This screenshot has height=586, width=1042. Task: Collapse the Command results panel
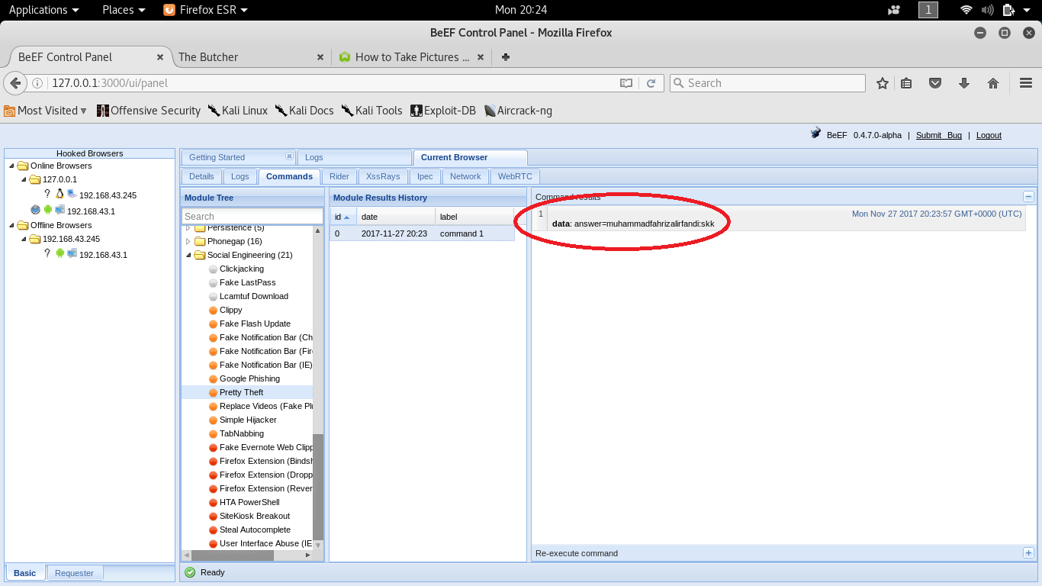(x=1028, y=197)
